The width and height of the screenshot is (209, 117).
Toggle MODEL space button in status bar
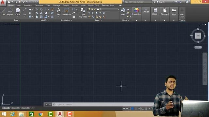pos(126,109)
